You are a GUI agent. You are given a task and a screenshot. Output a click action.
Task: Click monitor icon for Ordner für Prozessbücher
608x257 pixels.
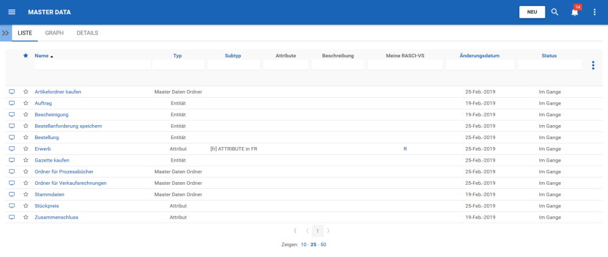tap(12, 171)
